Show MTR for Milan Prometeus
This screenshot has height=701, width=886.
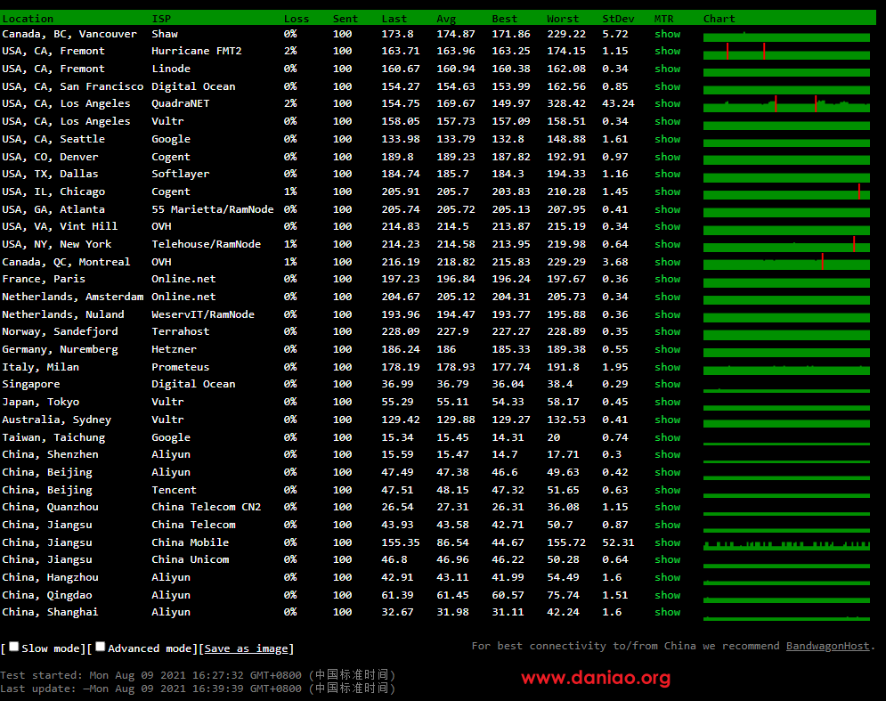point(667,367)
